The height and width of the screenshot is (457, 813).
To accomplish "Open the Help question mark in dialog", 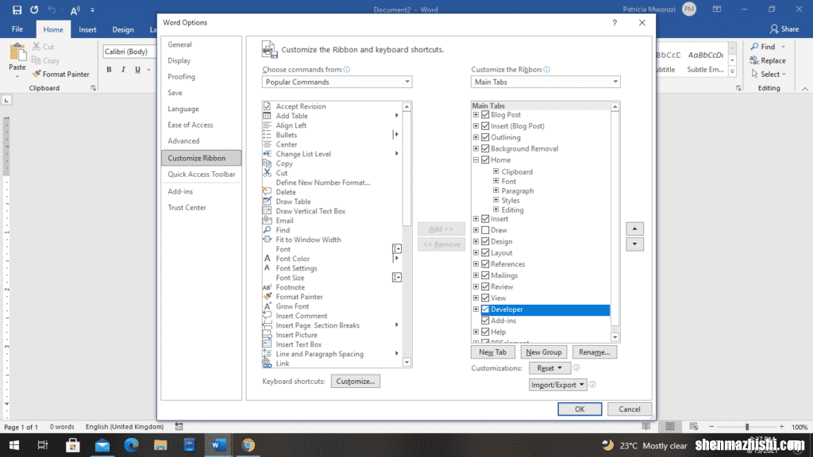I will 615,23.
